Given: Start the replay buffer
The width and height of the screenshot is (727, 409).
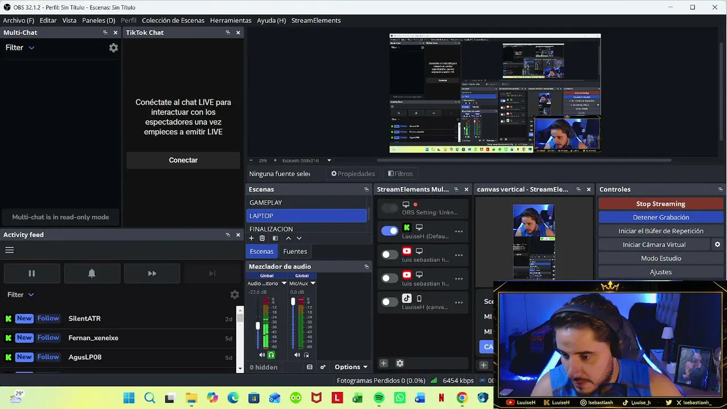Looking at the screenshot, I should click(661, 231).
